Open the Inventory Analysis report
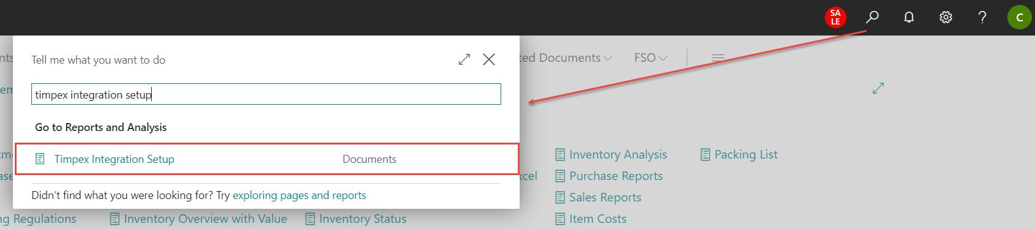1035x229 pixels. tap(611, 154)
